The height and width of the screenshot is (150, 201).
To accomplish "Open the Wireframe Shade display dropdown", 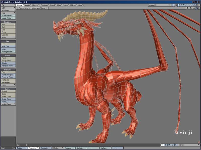I will click(40, 8).
